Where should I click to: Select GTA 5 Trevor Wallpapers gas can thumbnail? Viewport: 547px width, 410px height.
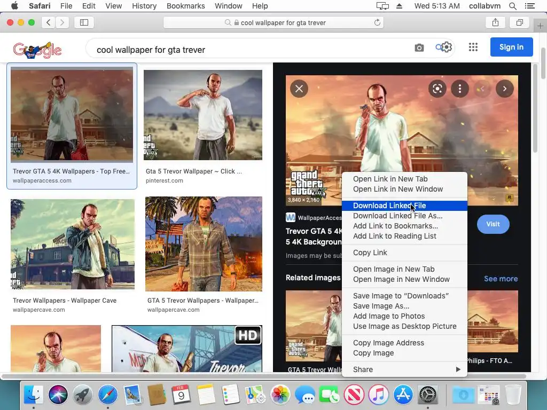[204, 243]
